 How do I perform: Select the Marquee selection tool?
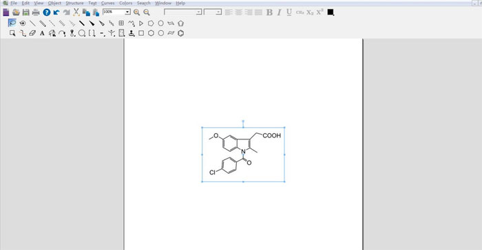(x=12, y=33)
